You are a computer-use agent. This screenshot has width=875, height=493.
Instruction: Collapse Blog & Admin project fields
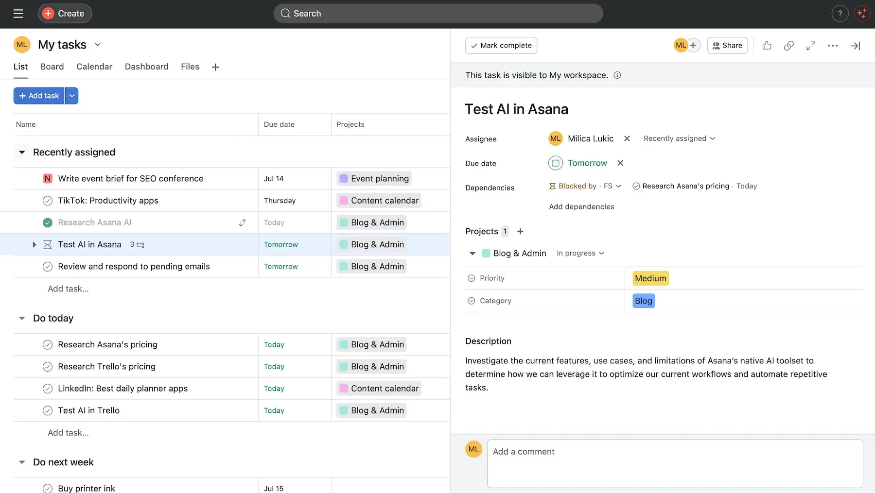click(x=472, y=253)
